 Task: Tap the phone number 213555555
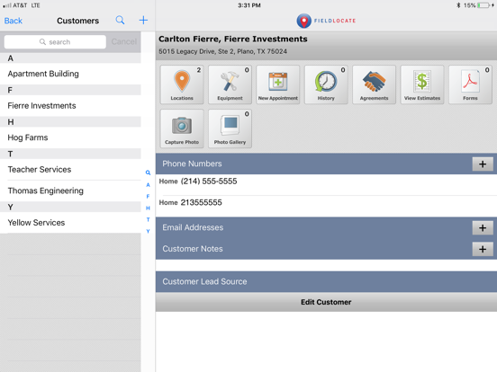(202, 202)
